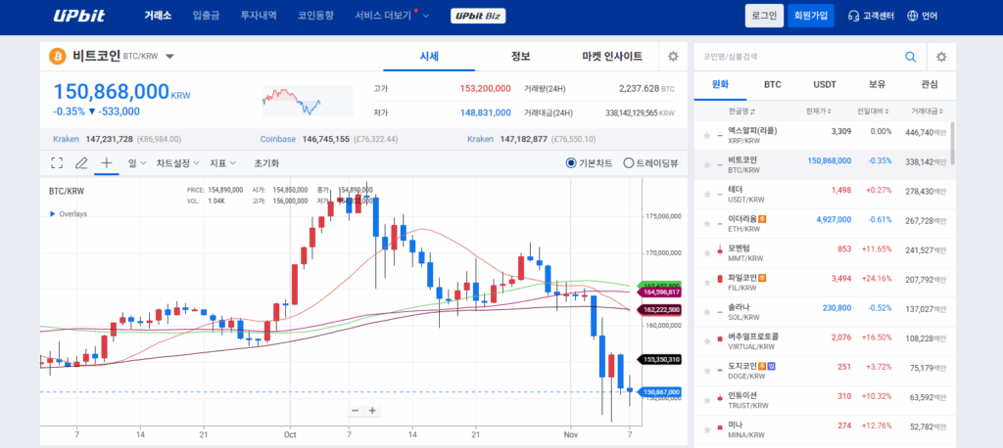Screen dimensions: 1003x448
Task: Open the 지표 indicators dropdown
Action: 222,163
